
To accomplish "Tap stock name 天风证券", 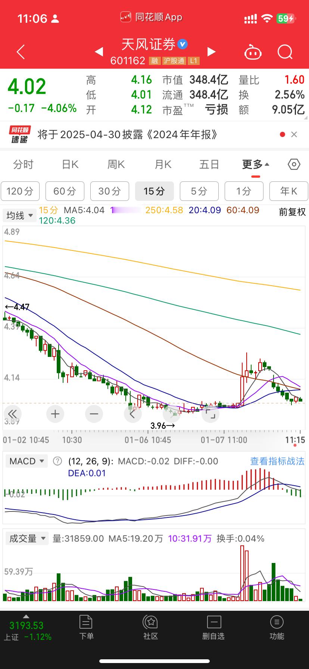I will click(x=149, y=44).
